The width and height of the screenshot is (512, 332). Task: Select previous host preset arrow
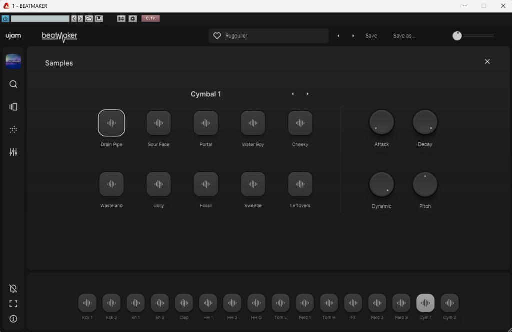pyautogui.click(x=74, y=19)
